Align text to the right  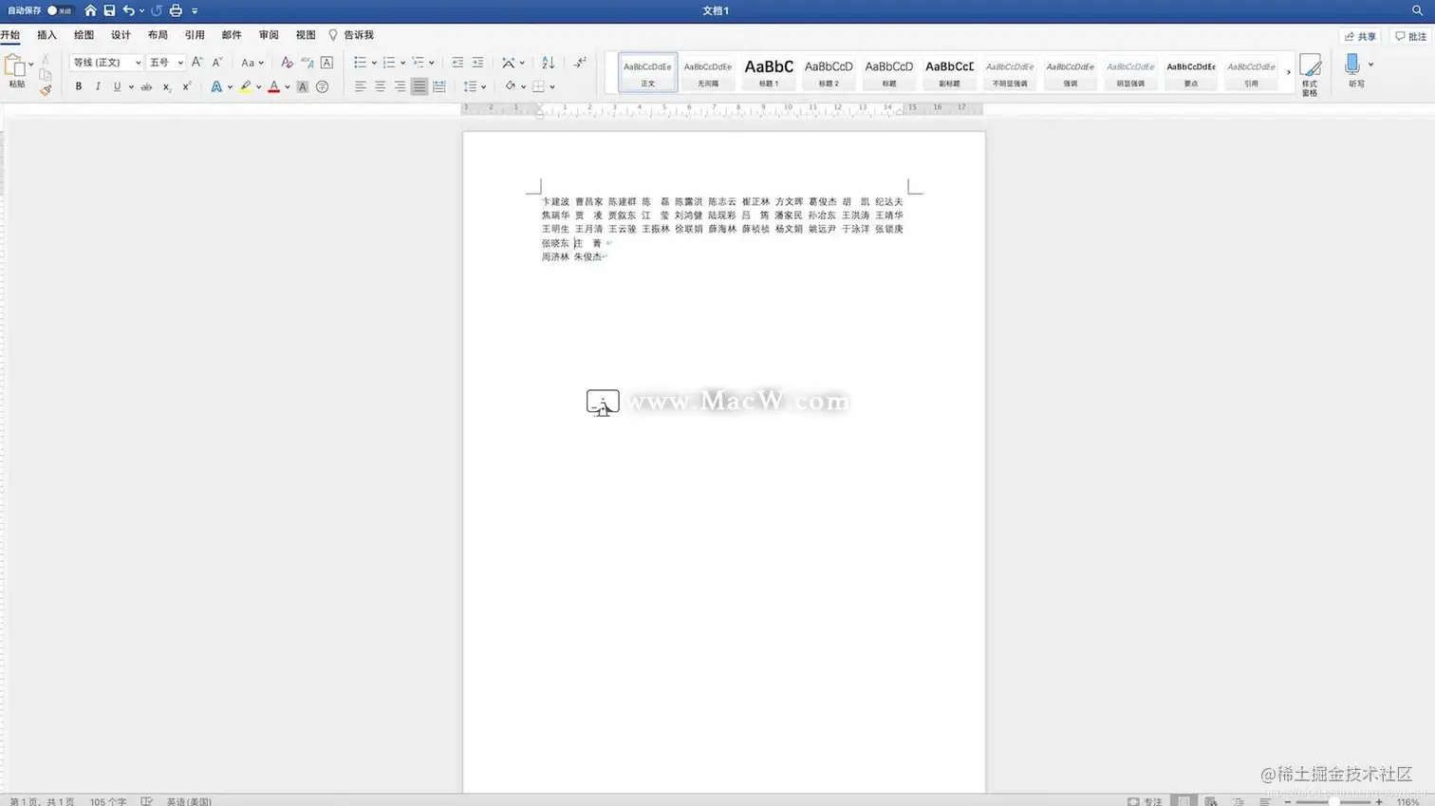tap(400, 86)
